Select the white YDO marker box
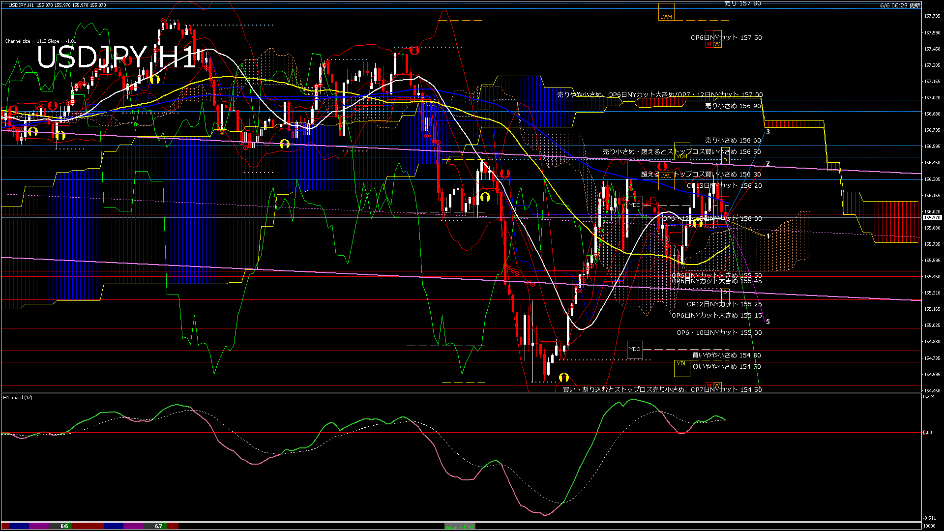Image resolution: width=944 pixels, height=531 pixels. pos(635,349)
